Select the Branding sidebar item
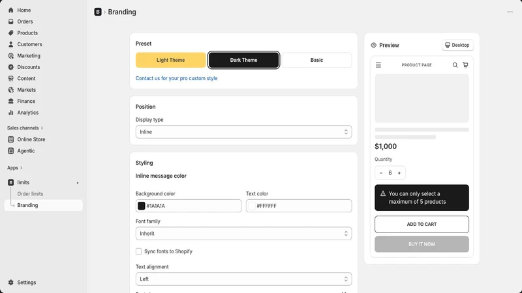 [43, 205]
